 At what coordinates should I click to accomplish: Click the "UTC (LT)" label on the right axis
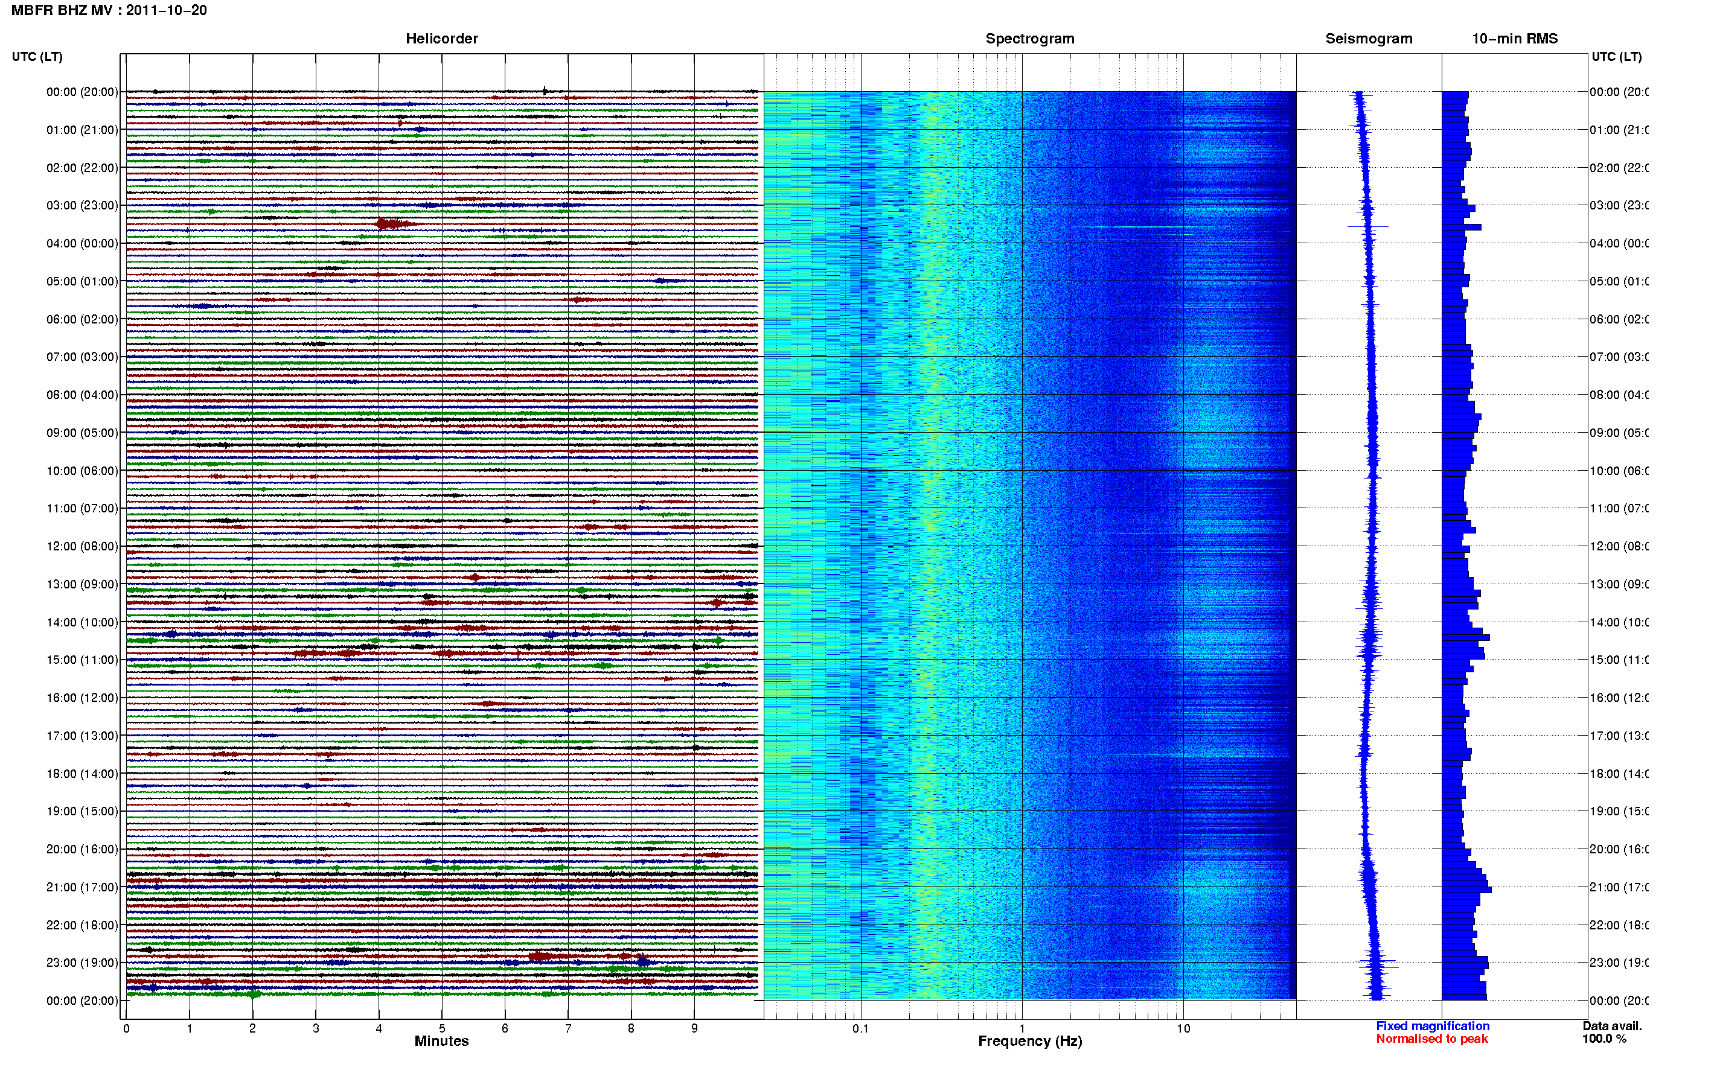click(1616, 57)
